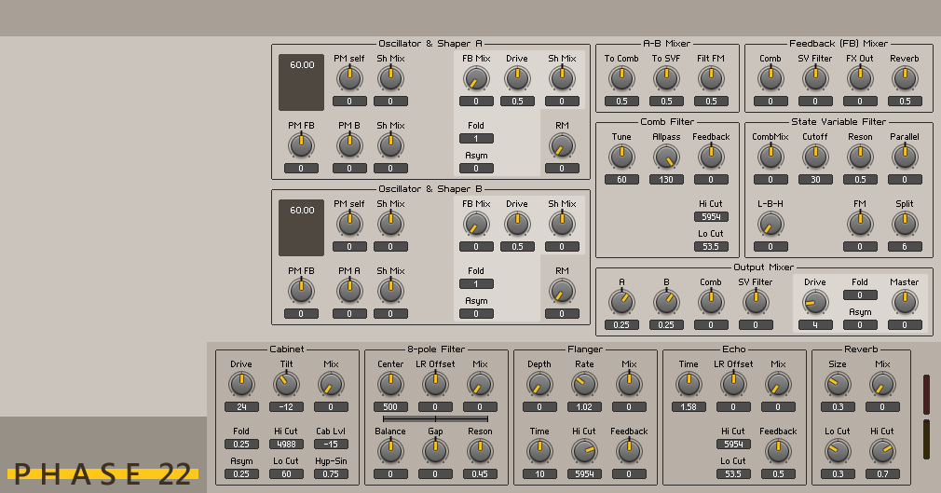Click the To Comb knob in A-B Mixer
This screenshot has height=493, width=941.
point(621,78)
